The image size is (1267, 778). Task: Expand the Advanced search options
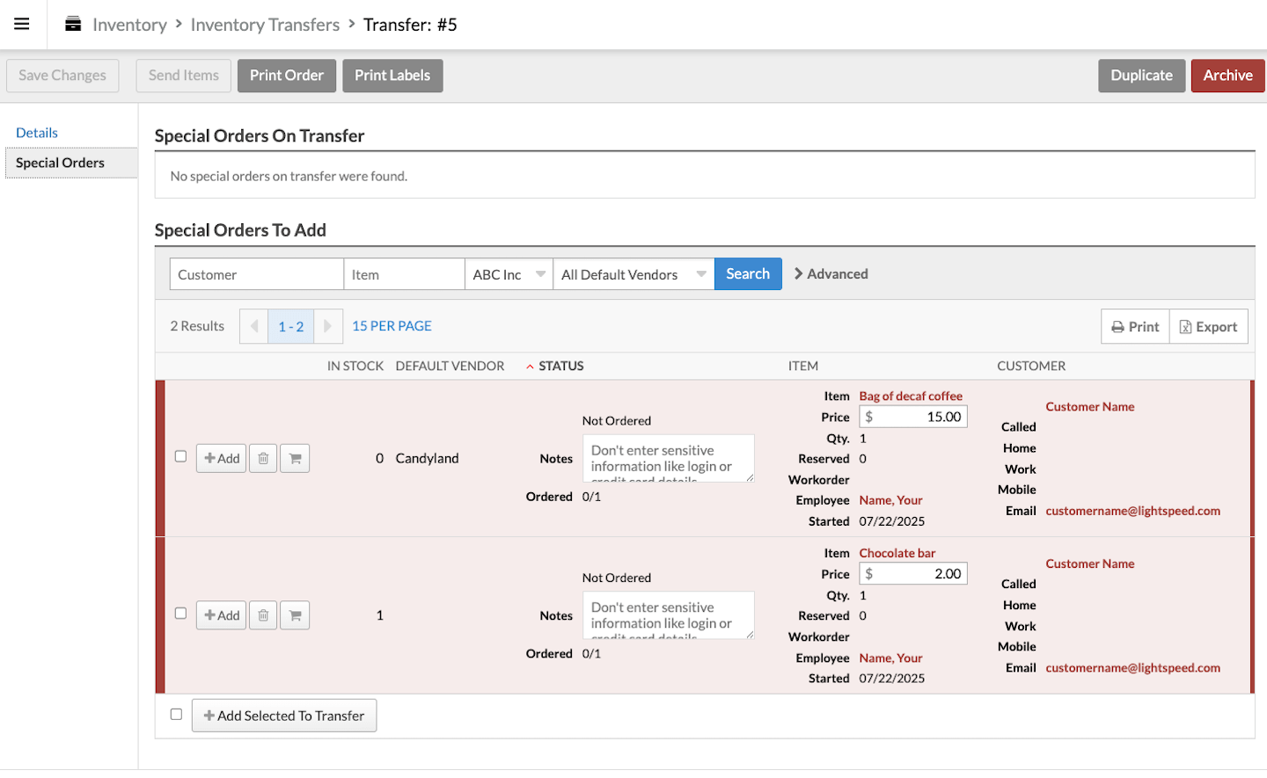pyautogui.click(x=831, y=274)
